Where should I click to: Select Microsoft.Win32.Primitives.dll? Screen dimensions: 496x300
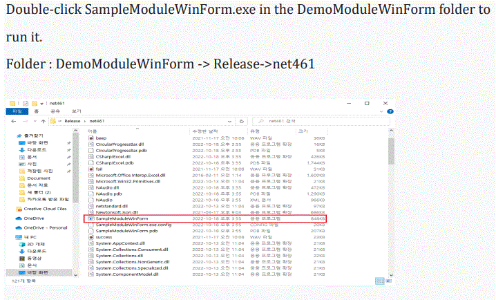point(128,182)
